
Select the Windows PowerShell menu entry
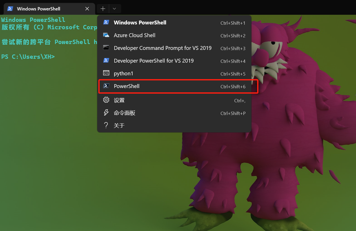click(x=174, y=23)
